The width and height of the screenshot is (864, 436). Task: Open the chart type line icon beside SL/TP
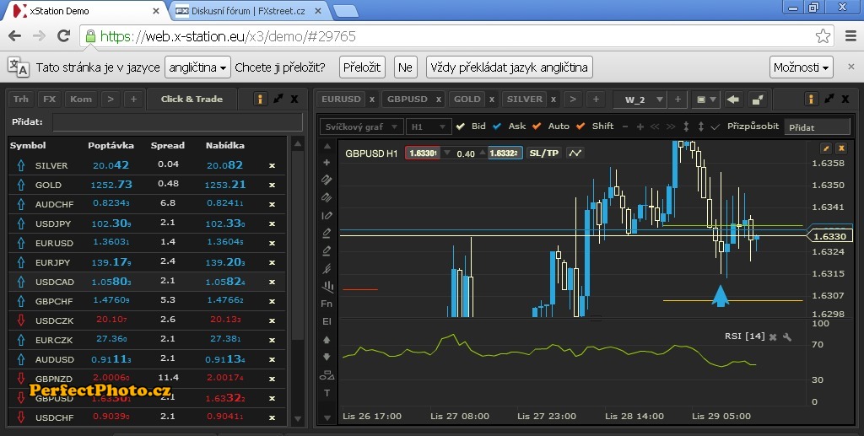(575, 153)
